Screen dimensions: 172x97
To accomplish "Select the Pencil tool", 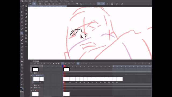I will click(x=22, y=37).
